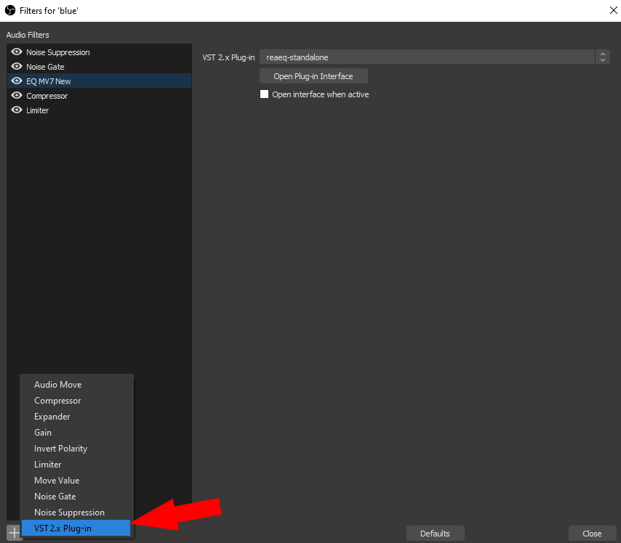Click the plus icon to add filter
The height and width of the screenshot is (543, 621).
pyautogui.click(x=13, y=533)
